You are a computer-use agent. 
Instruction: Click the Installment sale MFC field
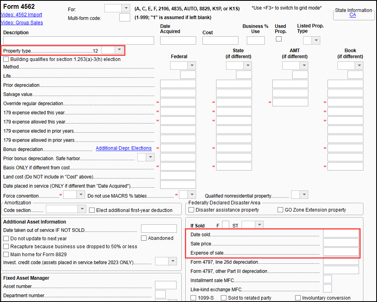[x=327, y=279]
